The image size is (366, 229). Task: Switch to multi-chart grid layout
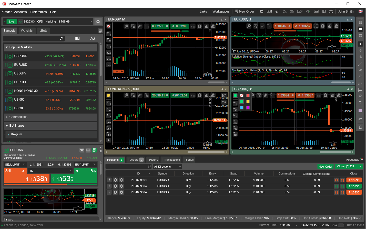pos(360,23)
